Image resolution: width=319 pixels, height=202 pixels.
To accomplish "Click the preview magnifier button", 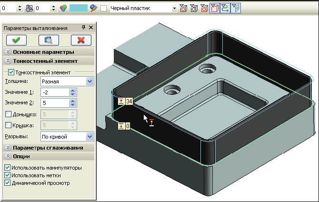I will click(49, 40).
